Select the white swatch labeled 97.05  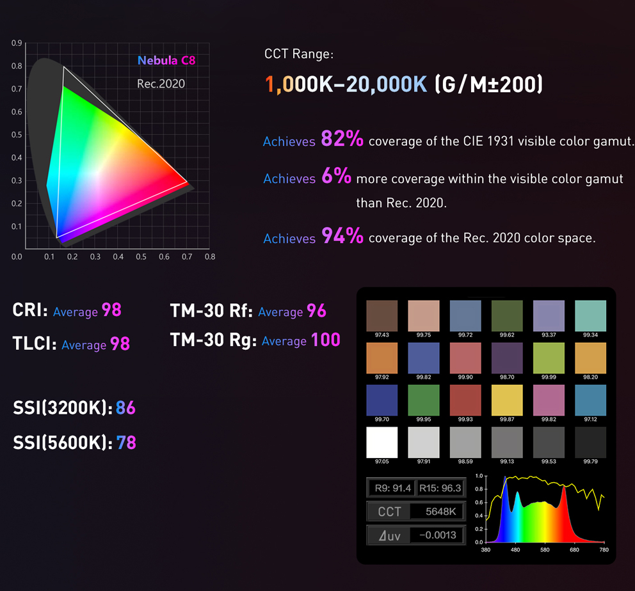(x=382, y=443)
